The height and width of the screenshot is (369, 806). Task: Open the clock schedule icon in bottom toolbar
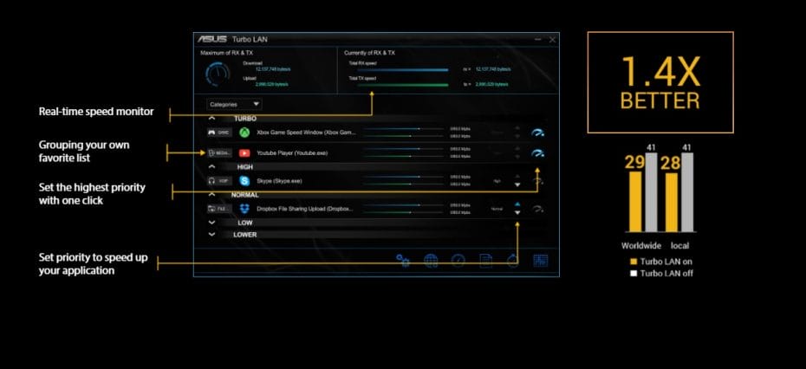pos(458,260)
